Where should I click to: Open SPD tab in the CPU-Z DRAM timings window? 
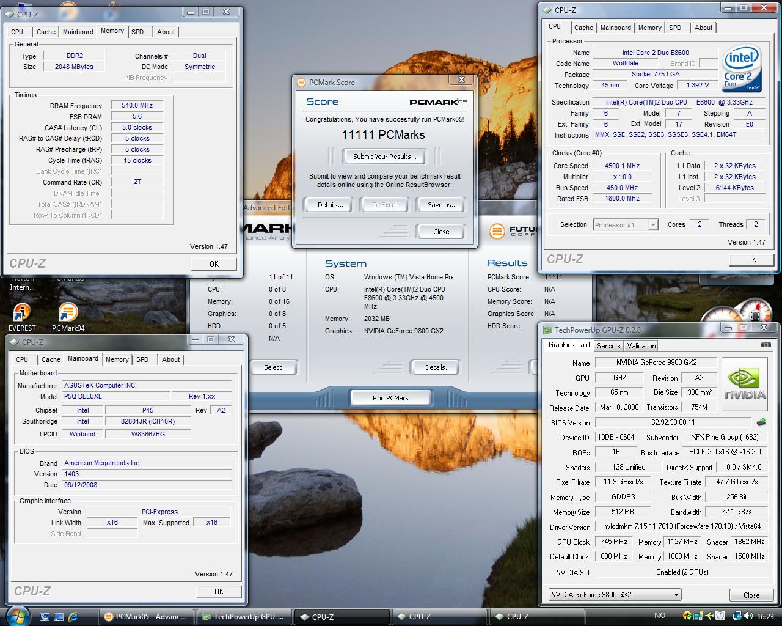point(137,32)
